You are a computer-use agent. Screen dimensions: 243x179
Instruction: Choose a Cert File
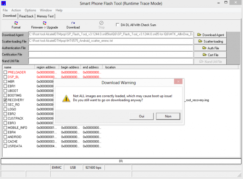click(x=210, y=55)
